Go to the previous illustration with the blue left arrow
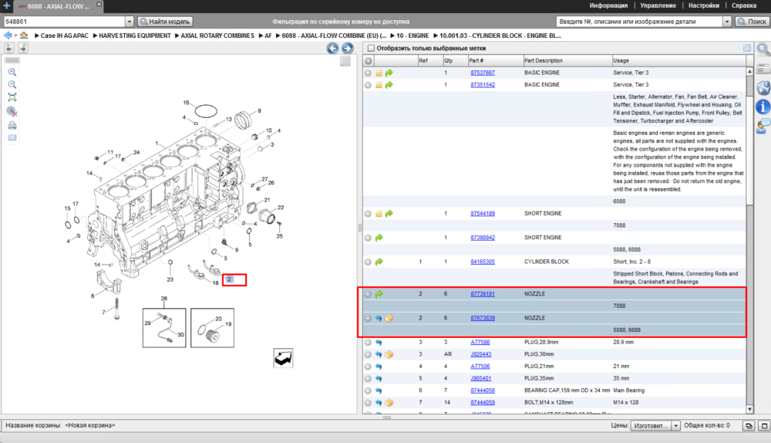The width and height of the screenshot is (771, 443). 333,49
